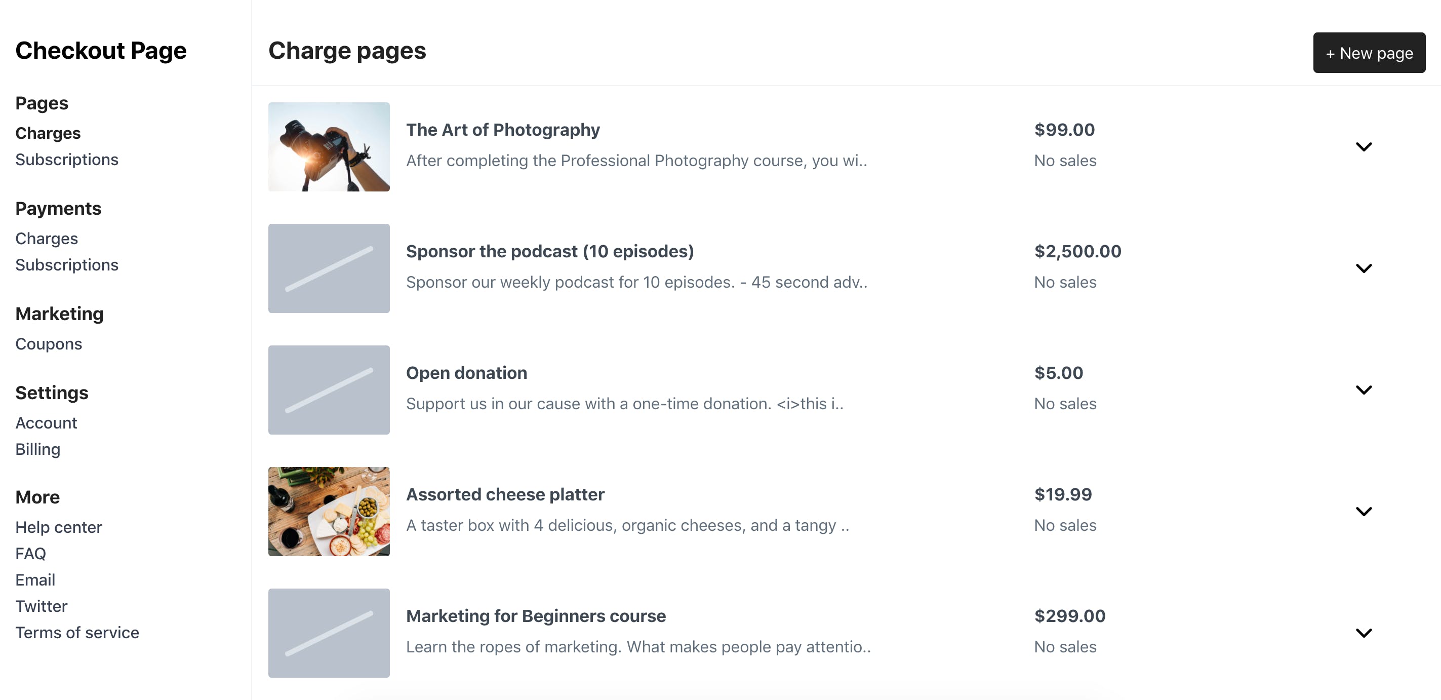The image size is (1441, 700).
Task: Expand The Art of Photography row chevron
Action: (1363, 146)
